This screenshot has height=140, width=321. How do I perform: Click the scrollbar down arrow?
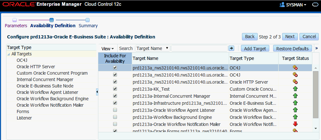(316, 128)
